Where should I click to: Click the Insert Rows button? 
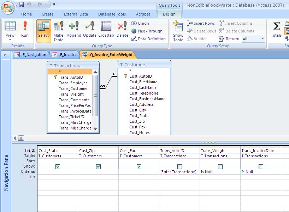[x=201, y=23]
